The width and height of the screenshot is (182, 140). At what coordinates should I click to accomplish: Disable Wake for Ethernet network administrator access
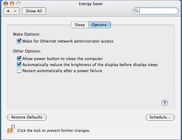point(19,41)
